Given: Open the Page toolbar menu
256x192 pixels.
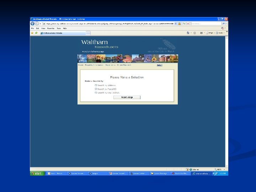Looking at the screenshot, I should (x=210, y=33).
